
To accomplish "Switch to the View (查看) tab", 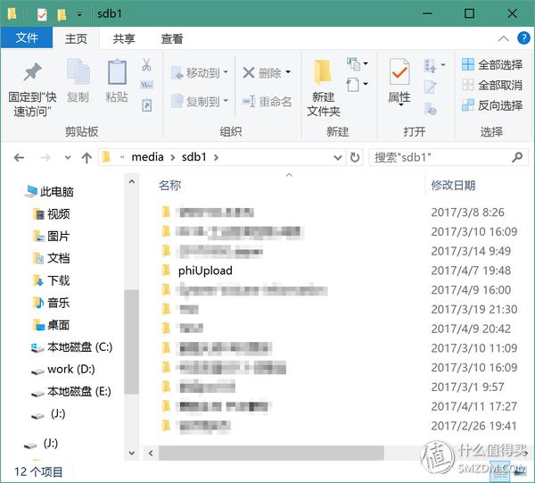I will point(172,38).
